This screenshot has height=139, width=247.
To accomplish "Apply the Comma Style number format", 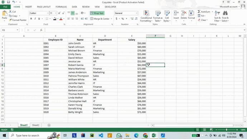I will pos(126,19).
